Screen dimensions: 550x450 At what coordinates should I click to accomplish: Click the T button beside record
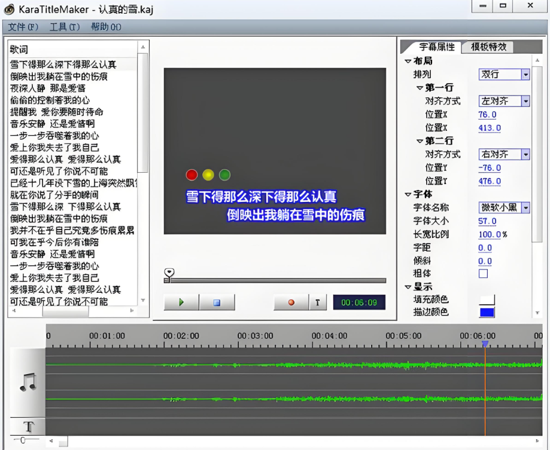(x=318, y=302)
